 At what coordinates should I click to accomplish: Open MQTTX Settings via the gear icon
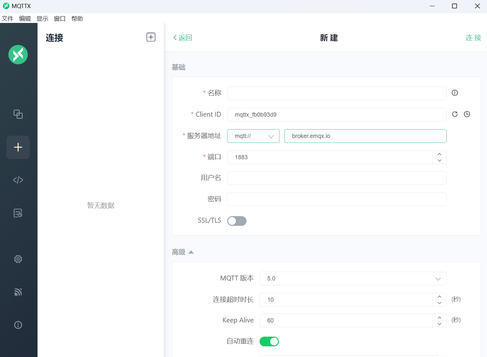[x=18, y=259]
